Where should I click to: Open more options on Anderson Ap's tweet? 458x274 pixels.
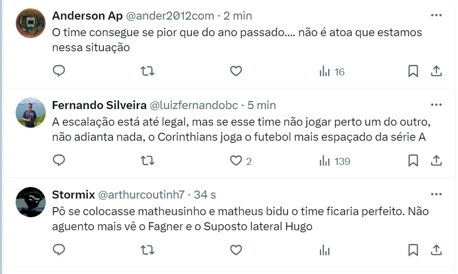pos(436,16)
